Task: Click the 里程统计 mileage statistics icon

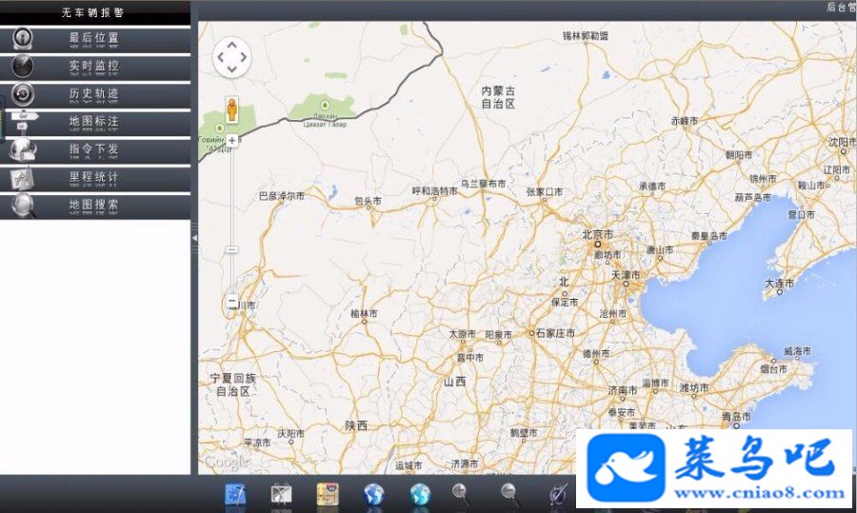Action: point(23,178)
